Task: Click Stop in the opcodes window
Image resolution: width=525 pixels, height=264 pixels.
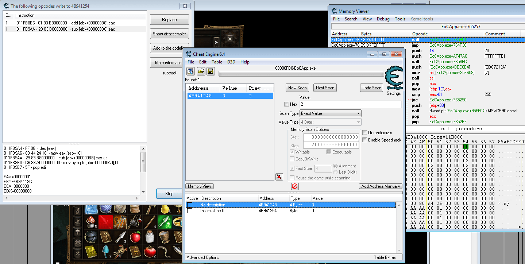Action: click(169, 194)
